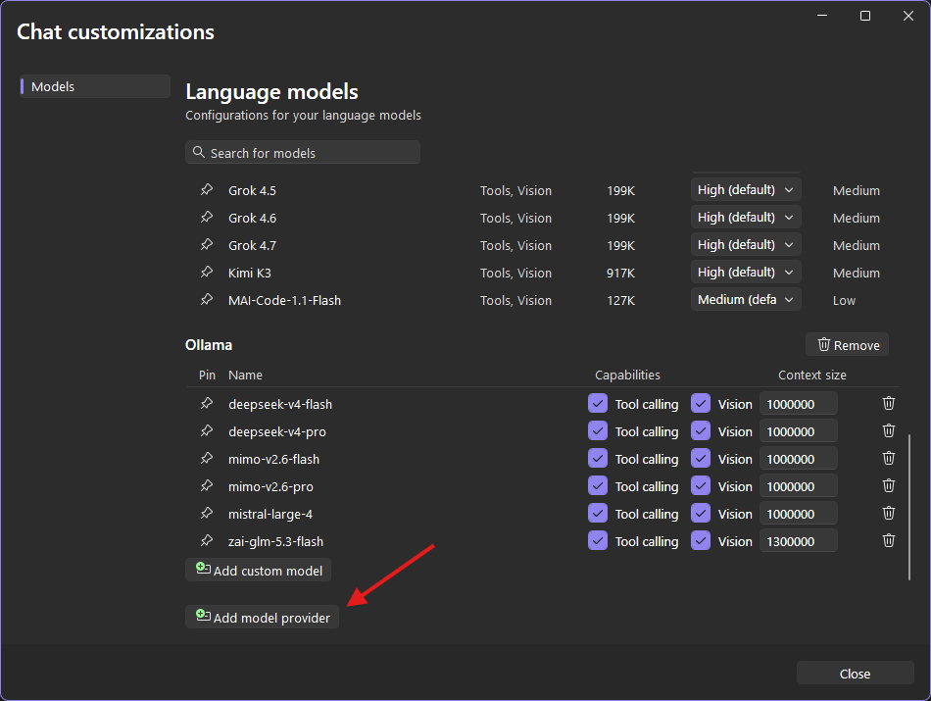
Task: Click the search magnifier icon
Action: click(199, 152)
